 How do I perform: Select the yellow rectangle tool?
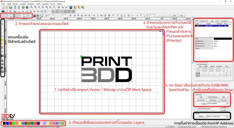(x=2, y=40)
